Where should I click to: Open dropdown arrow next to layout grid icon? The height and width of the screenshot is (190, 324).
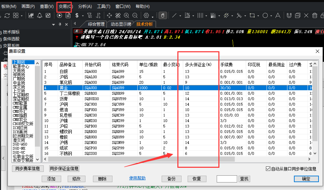click(22, 16)
